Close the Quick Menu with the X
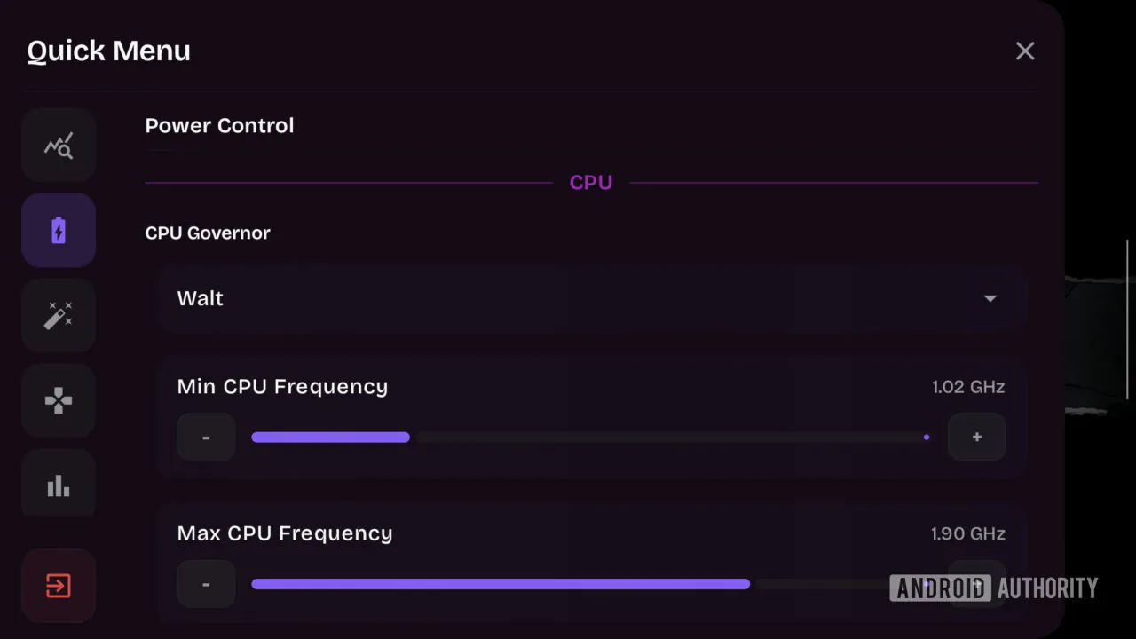 (1025, 51)
